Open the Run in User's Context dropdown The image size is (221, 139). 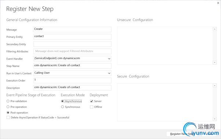72,73
